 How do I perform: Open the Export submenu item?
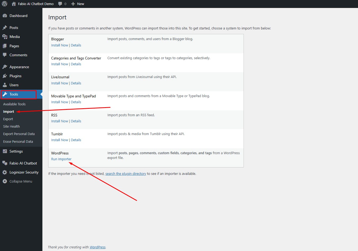(8, 119)
